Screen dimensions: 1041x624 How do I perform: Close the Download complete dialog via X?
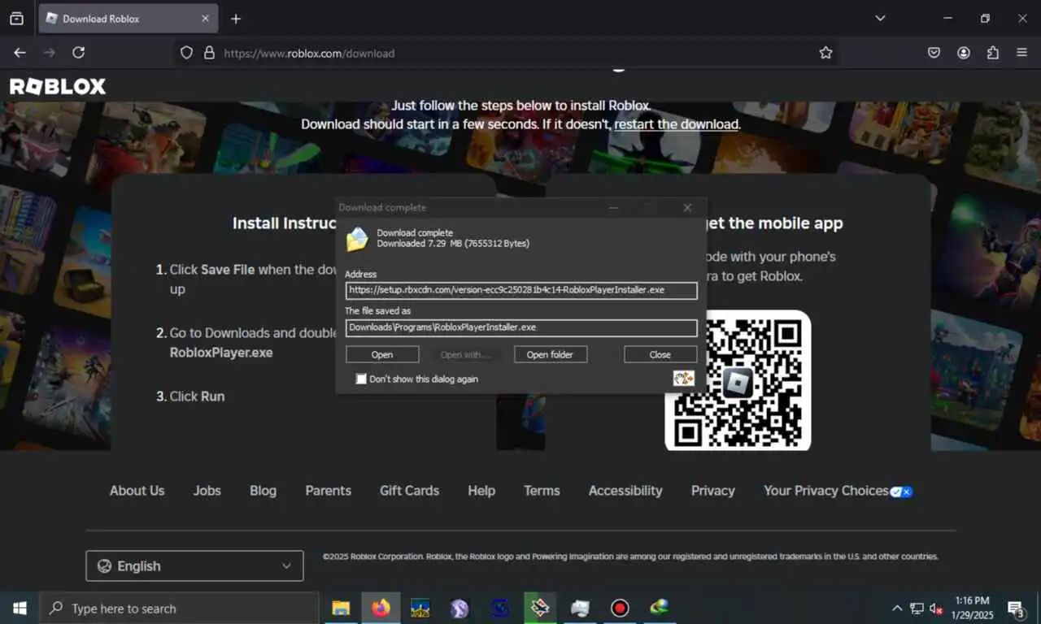[687, 207]
